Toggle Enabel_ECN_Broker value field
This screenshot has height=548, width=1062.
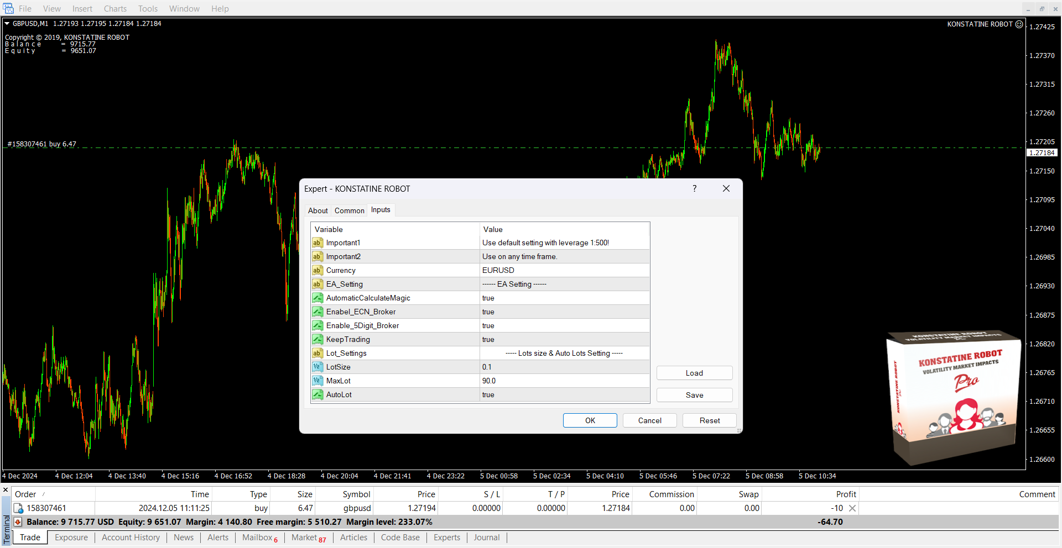[x=564, y=312]
